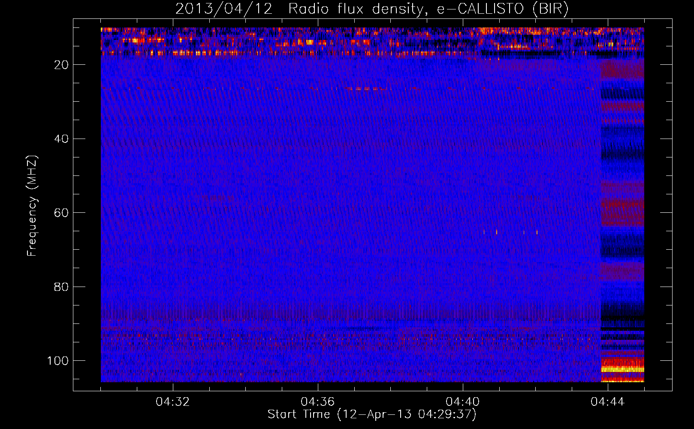Click the time tick label "04:32"
The width and height of the screenshot is (694, 429).
point(173,402)
